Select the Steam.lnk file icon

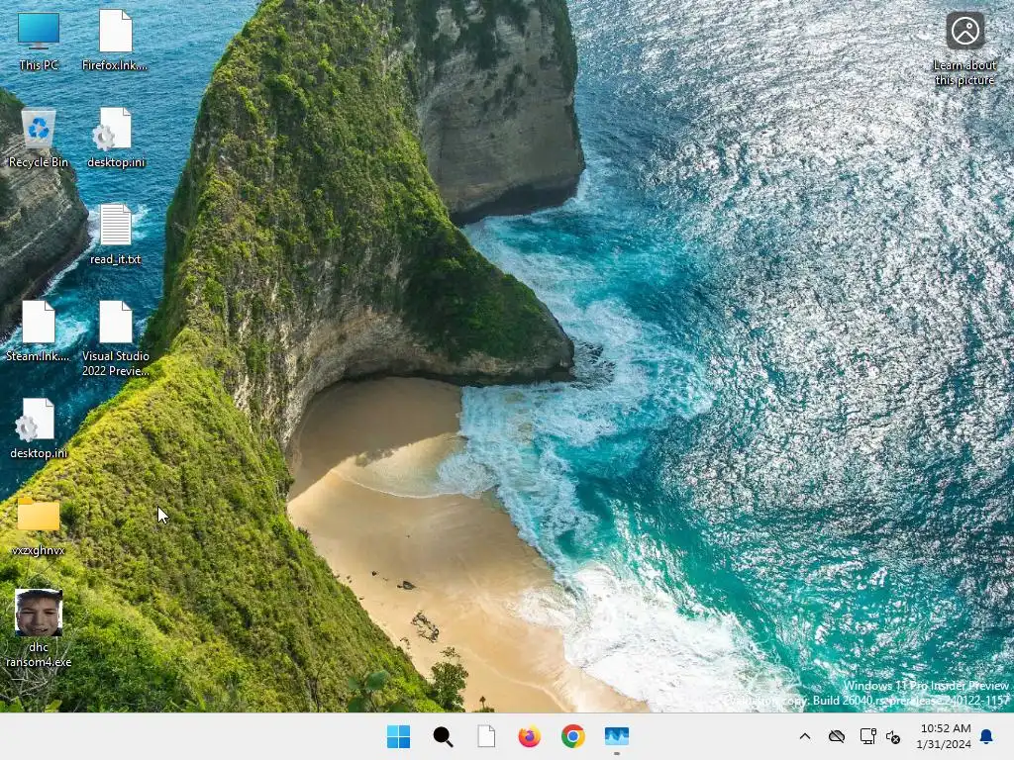(x=39, y=332)
